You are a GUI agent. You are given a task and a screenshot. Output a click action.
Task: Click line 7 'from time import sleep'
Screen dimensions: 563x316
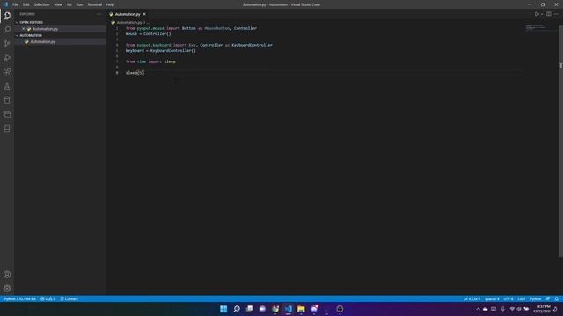150,61
